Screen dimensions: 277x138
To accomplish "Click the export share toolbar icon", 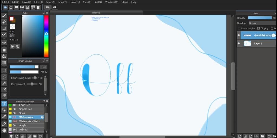I will pos(11,7).
